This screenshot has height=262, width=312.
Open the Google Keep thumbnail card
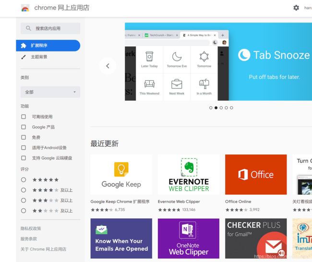coord(121,175)
